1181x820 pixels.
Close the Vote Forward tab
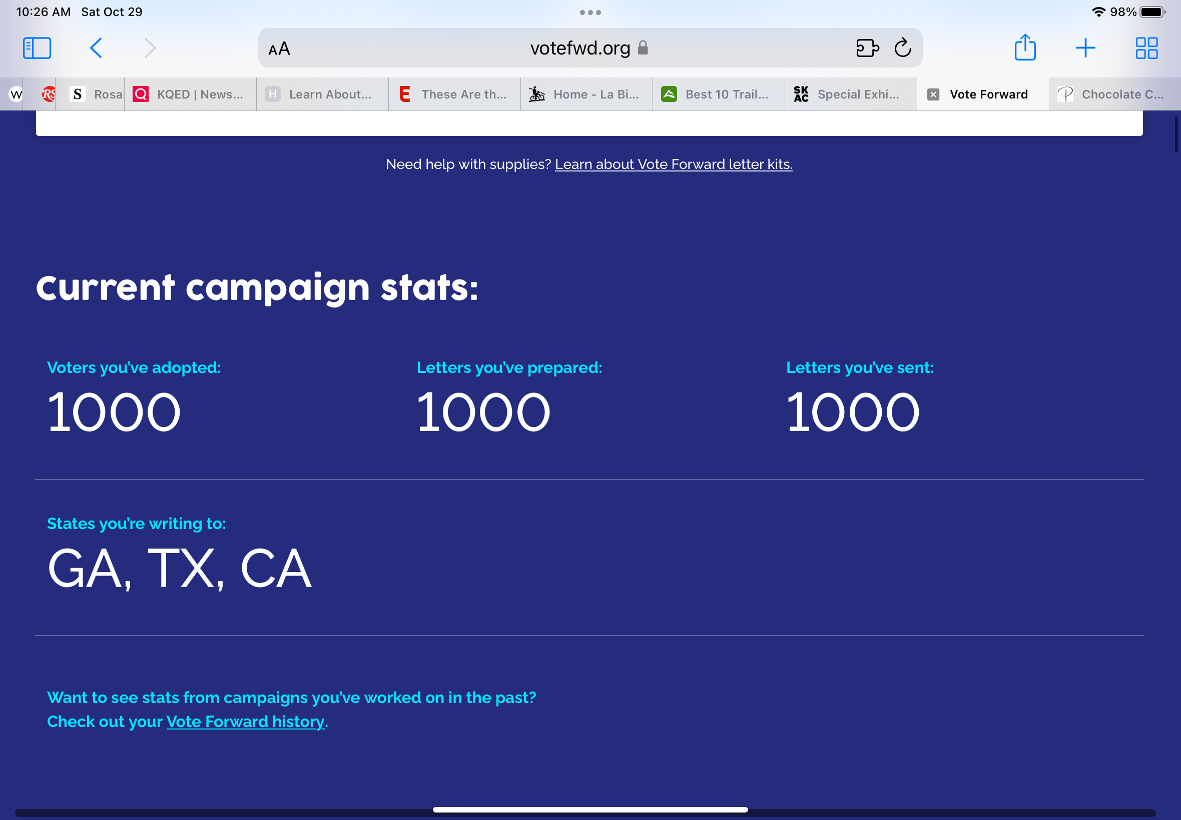click(933, 94)
